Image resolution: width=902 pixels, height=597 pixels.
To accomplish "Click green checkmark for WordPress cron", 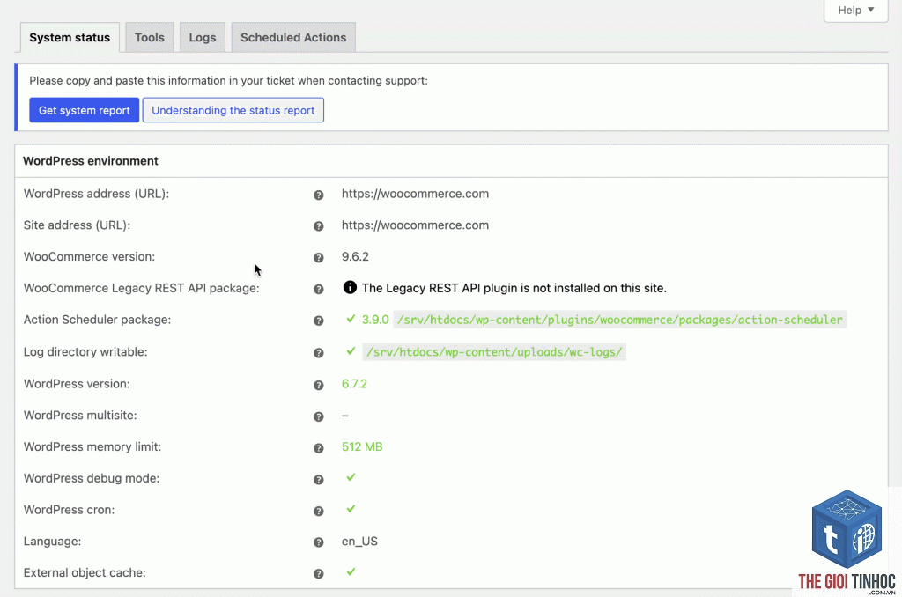I will [x=351, y=509].
